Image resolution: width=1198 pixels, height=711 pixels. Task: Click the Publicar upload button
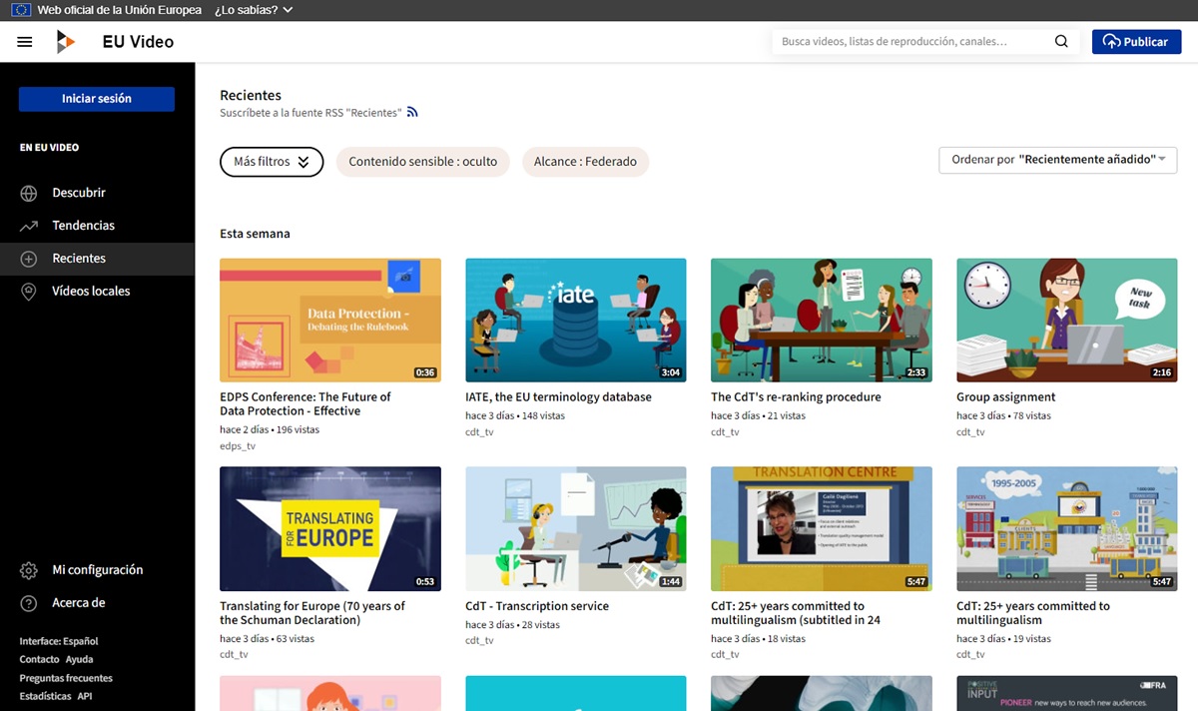[1136, 42]
